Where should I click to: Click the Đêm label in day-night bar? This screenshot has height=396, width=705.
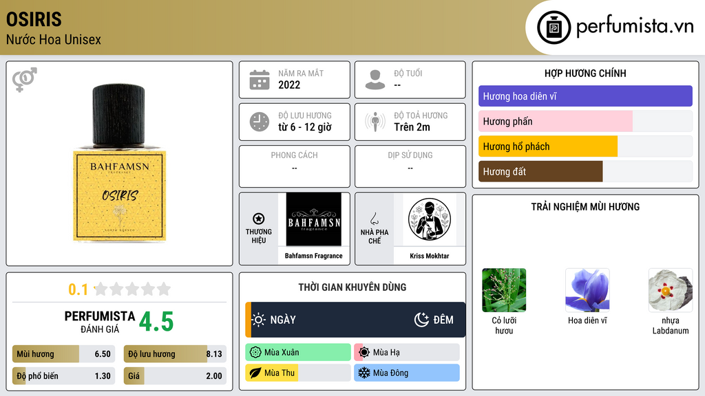pos(443,320)
